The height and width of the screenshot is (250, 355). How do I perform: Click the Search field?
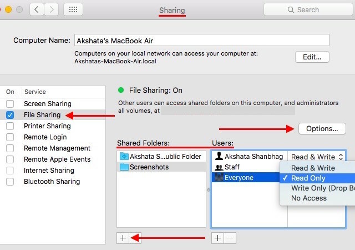click(310, 10)
